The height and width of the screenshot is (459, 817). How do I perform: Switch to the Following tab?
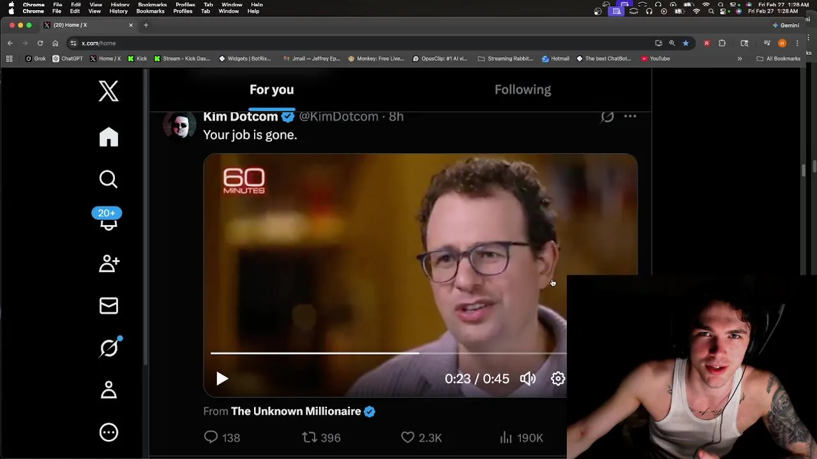[x=523, y=90]
